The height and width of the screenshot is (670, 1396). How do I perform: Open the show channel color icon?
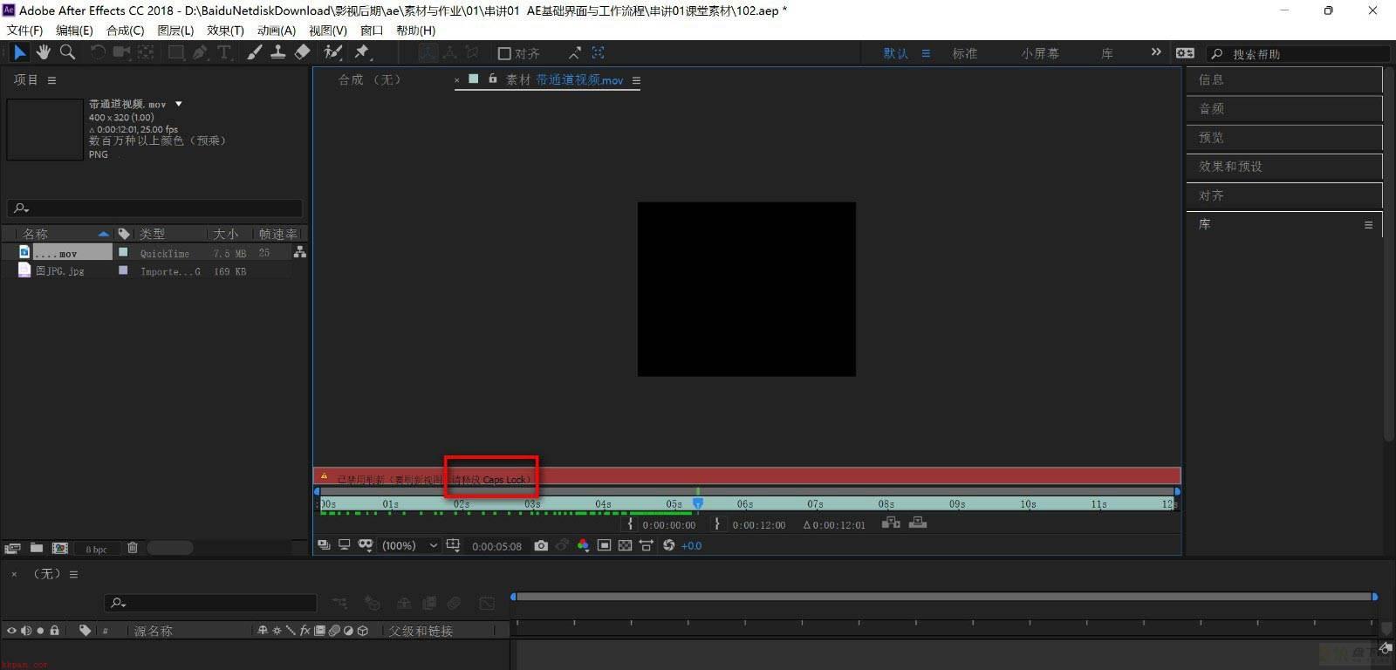(x=583, y=545)
